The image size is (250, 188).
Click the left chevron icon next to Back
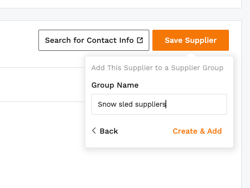94,130
